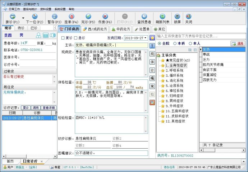Screen dimensions: 248x172
Task: Select 10. 五官科症状 tree item
Action: click(x=177, y=111)
